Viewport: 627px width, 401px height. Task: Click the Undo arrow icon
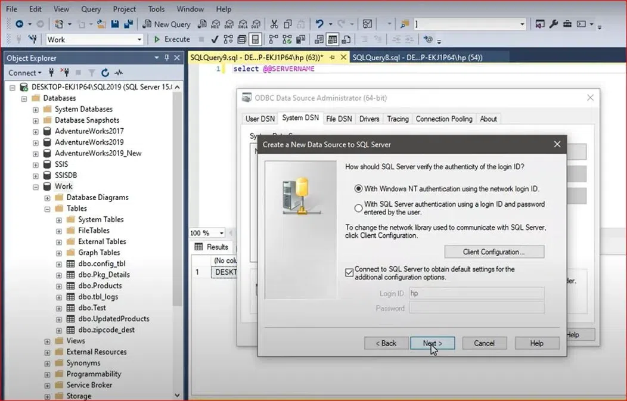click(x=319, y=24)
